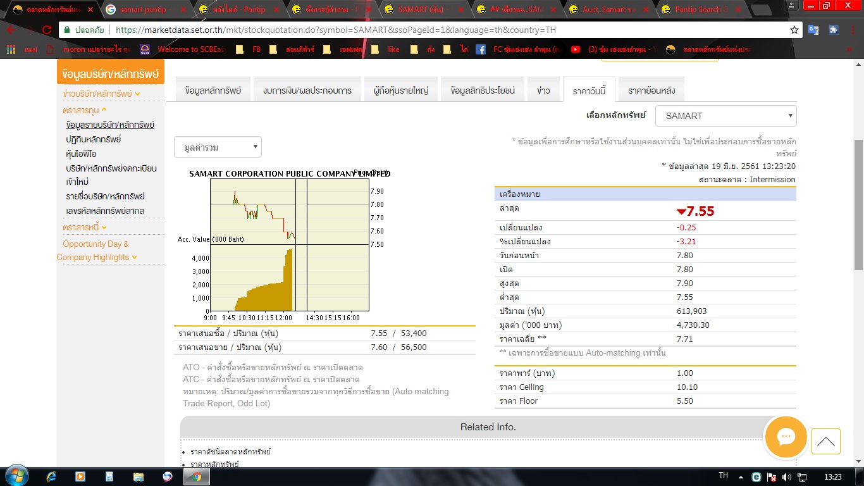Open the รายชื่อบริษัท/หลักทรัพย์ link
Image resolution: width=864 pixels, height=486 pixels.
[106, 196]
